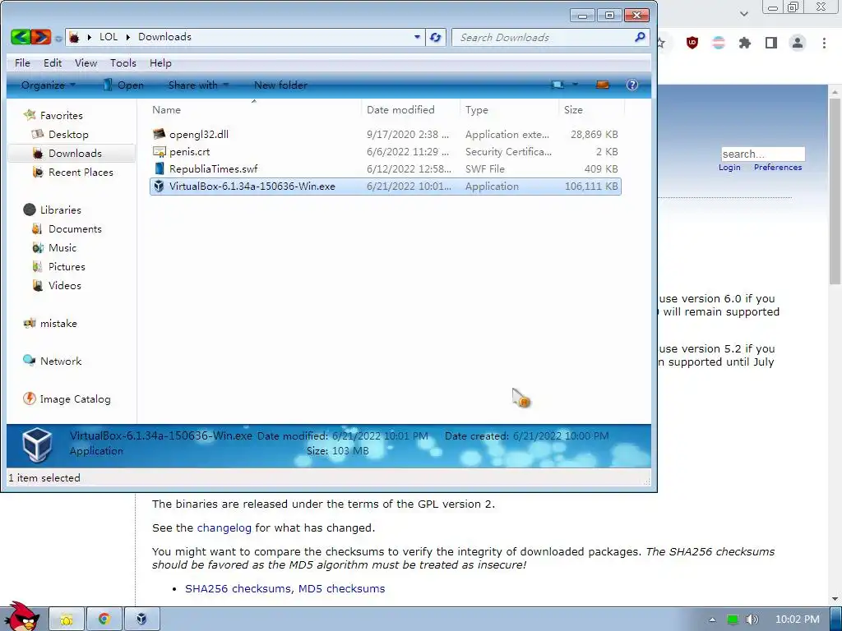The image size is (842, 631).
Task: Open the volume speaker tray icon
Action: (x=752, y=619)
